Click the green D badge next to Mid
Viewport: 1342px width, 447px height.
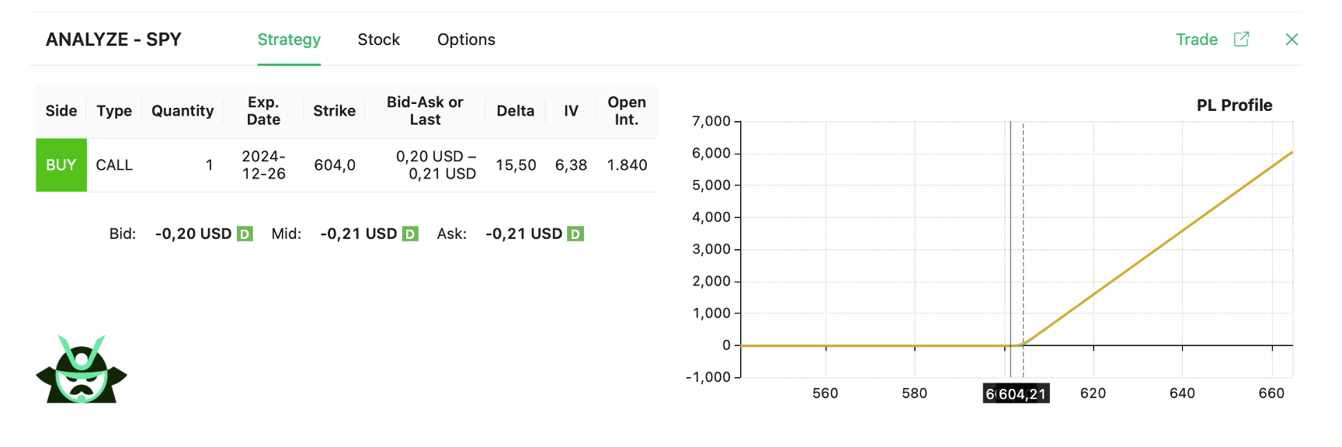click(410, 234)
